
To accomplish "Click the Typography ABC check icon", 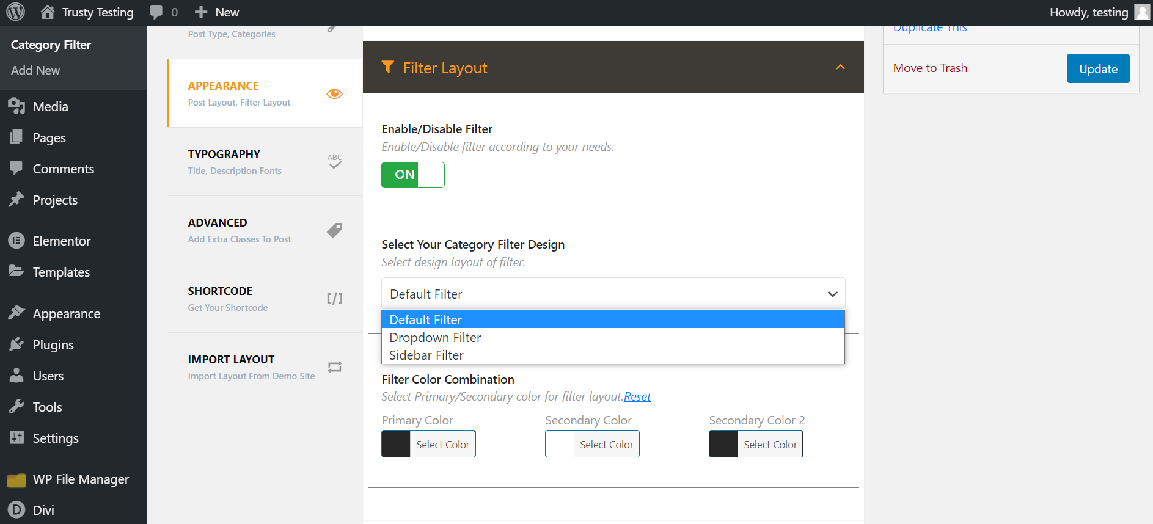I will (334, 161).
